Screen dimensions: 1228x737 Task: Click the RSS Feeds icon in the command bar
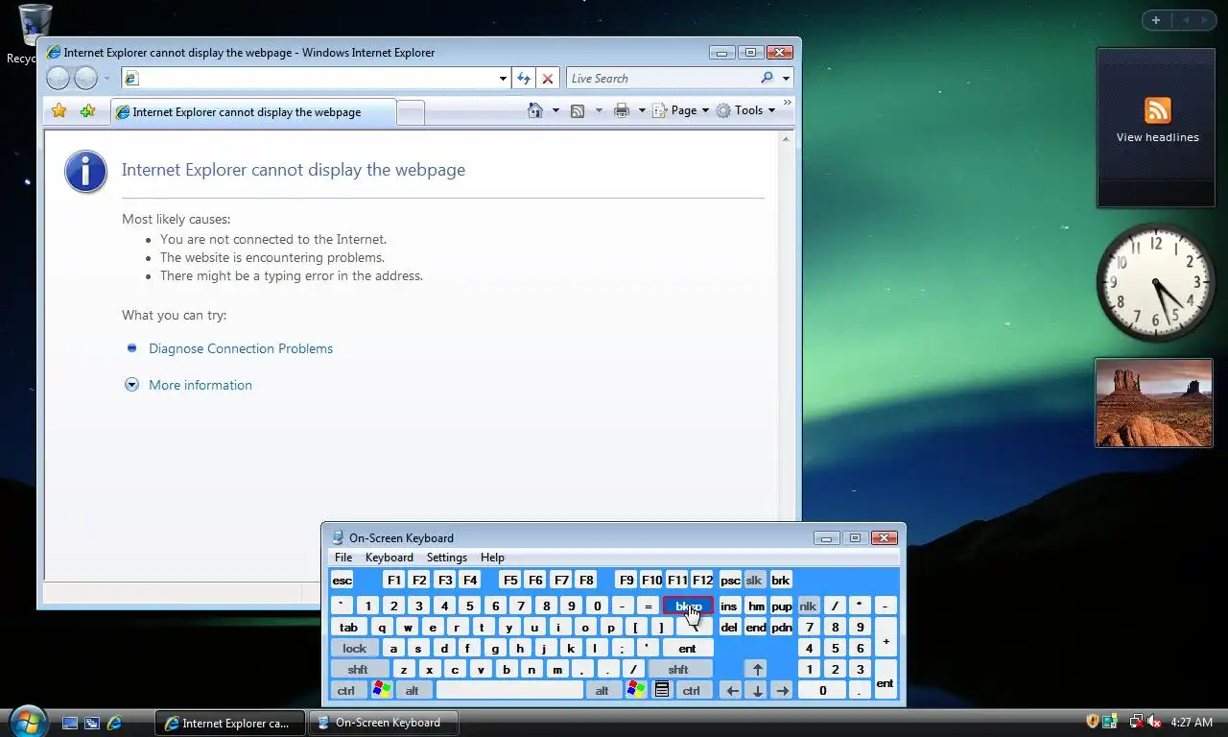coord(578,110)
